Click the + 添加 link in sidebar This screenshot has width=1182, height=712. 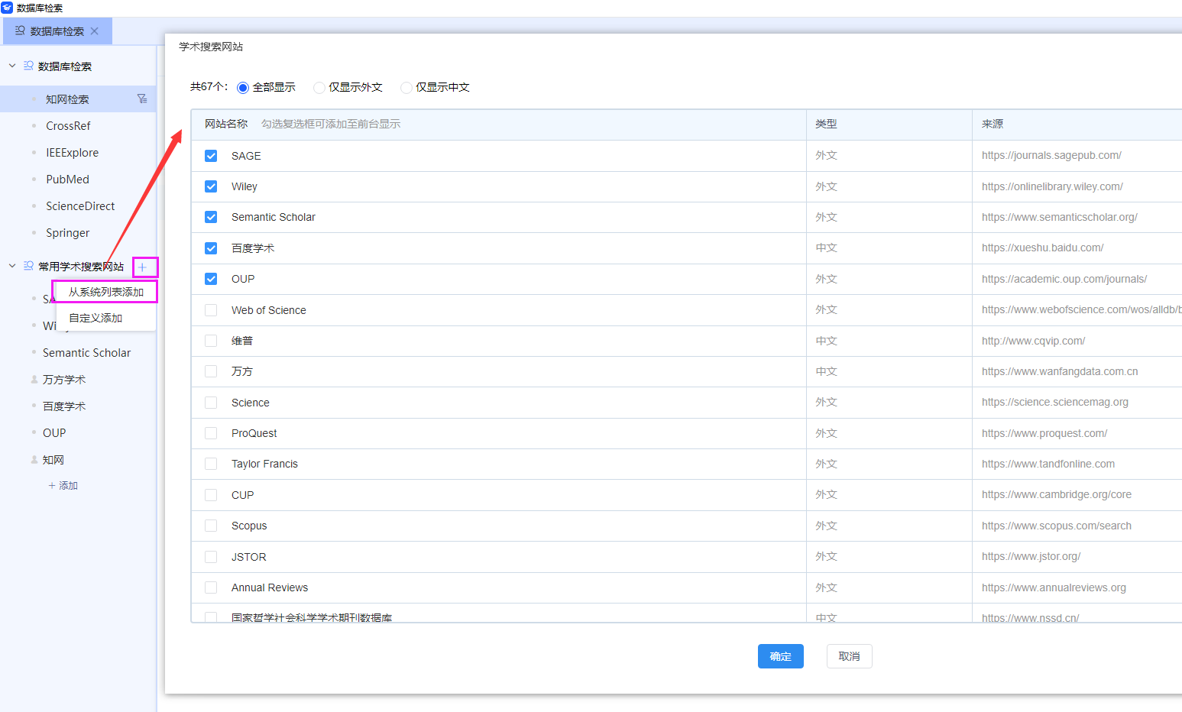[63, 486]
